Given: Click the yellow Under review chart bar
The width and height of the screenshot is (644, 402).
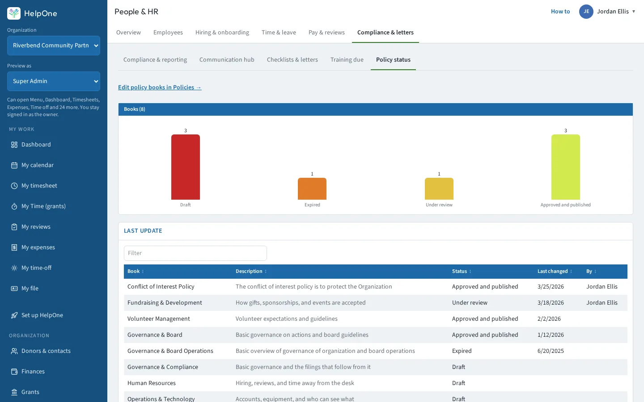Looking at the screenshot, I should (x=439, y=189).
